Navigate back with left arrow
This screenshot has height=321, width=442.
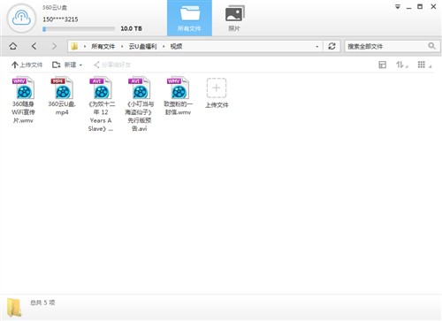[x=34, y=46]
